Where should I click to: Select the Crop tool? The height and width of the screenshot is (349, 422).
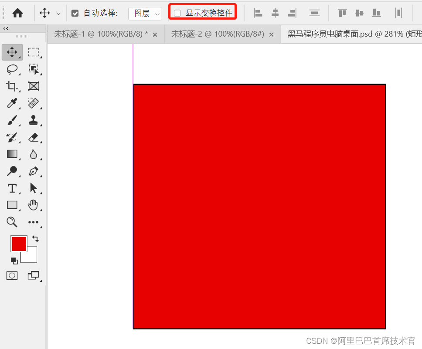(x=12, y=86)
